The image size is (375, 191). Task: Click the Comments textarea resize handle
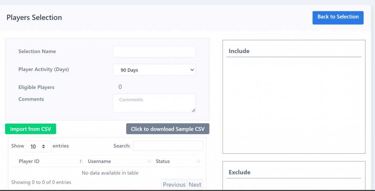(x=193, y=110)
